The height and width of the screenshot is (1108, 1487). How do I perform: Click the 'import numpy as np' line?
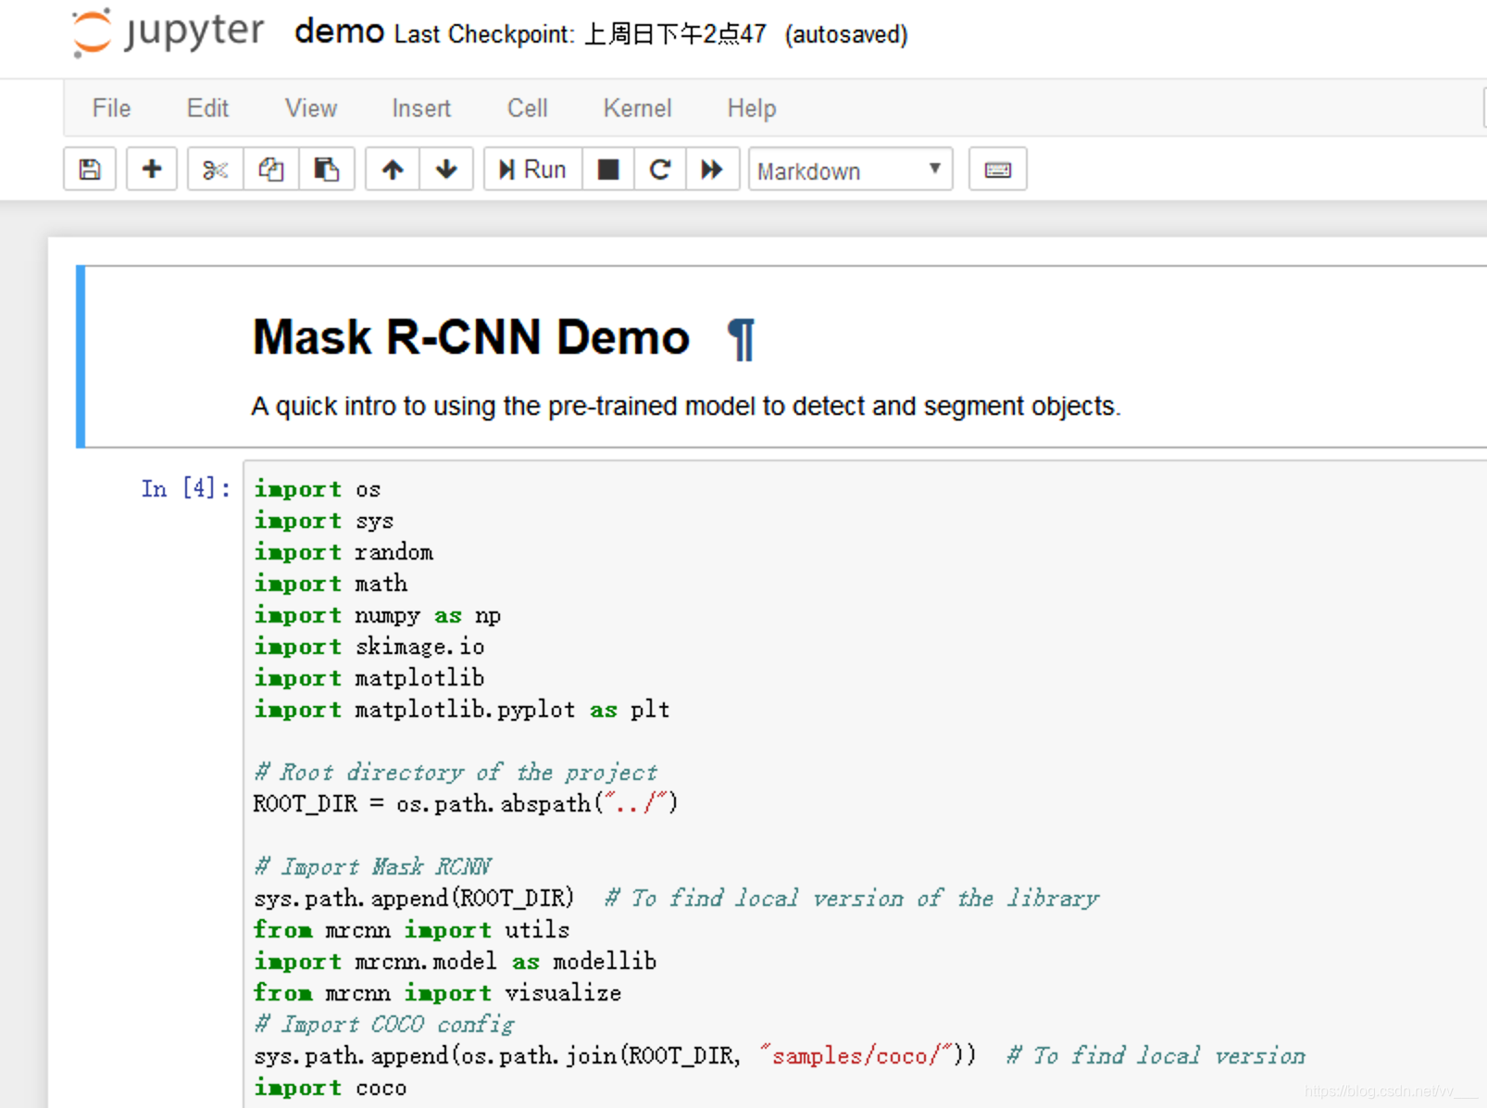[378, 615]
